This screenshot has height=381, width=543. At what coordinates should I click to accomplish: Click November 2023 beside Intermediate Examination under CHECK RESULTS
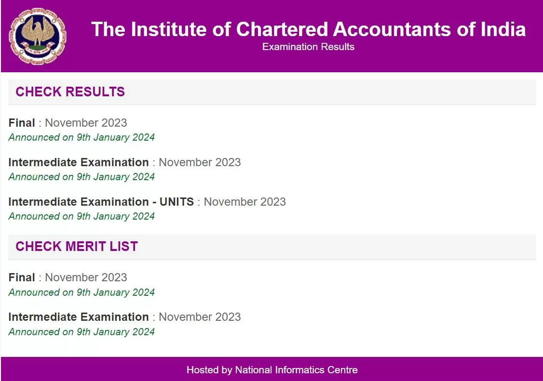pyautogui.click(x=200, y=162)
